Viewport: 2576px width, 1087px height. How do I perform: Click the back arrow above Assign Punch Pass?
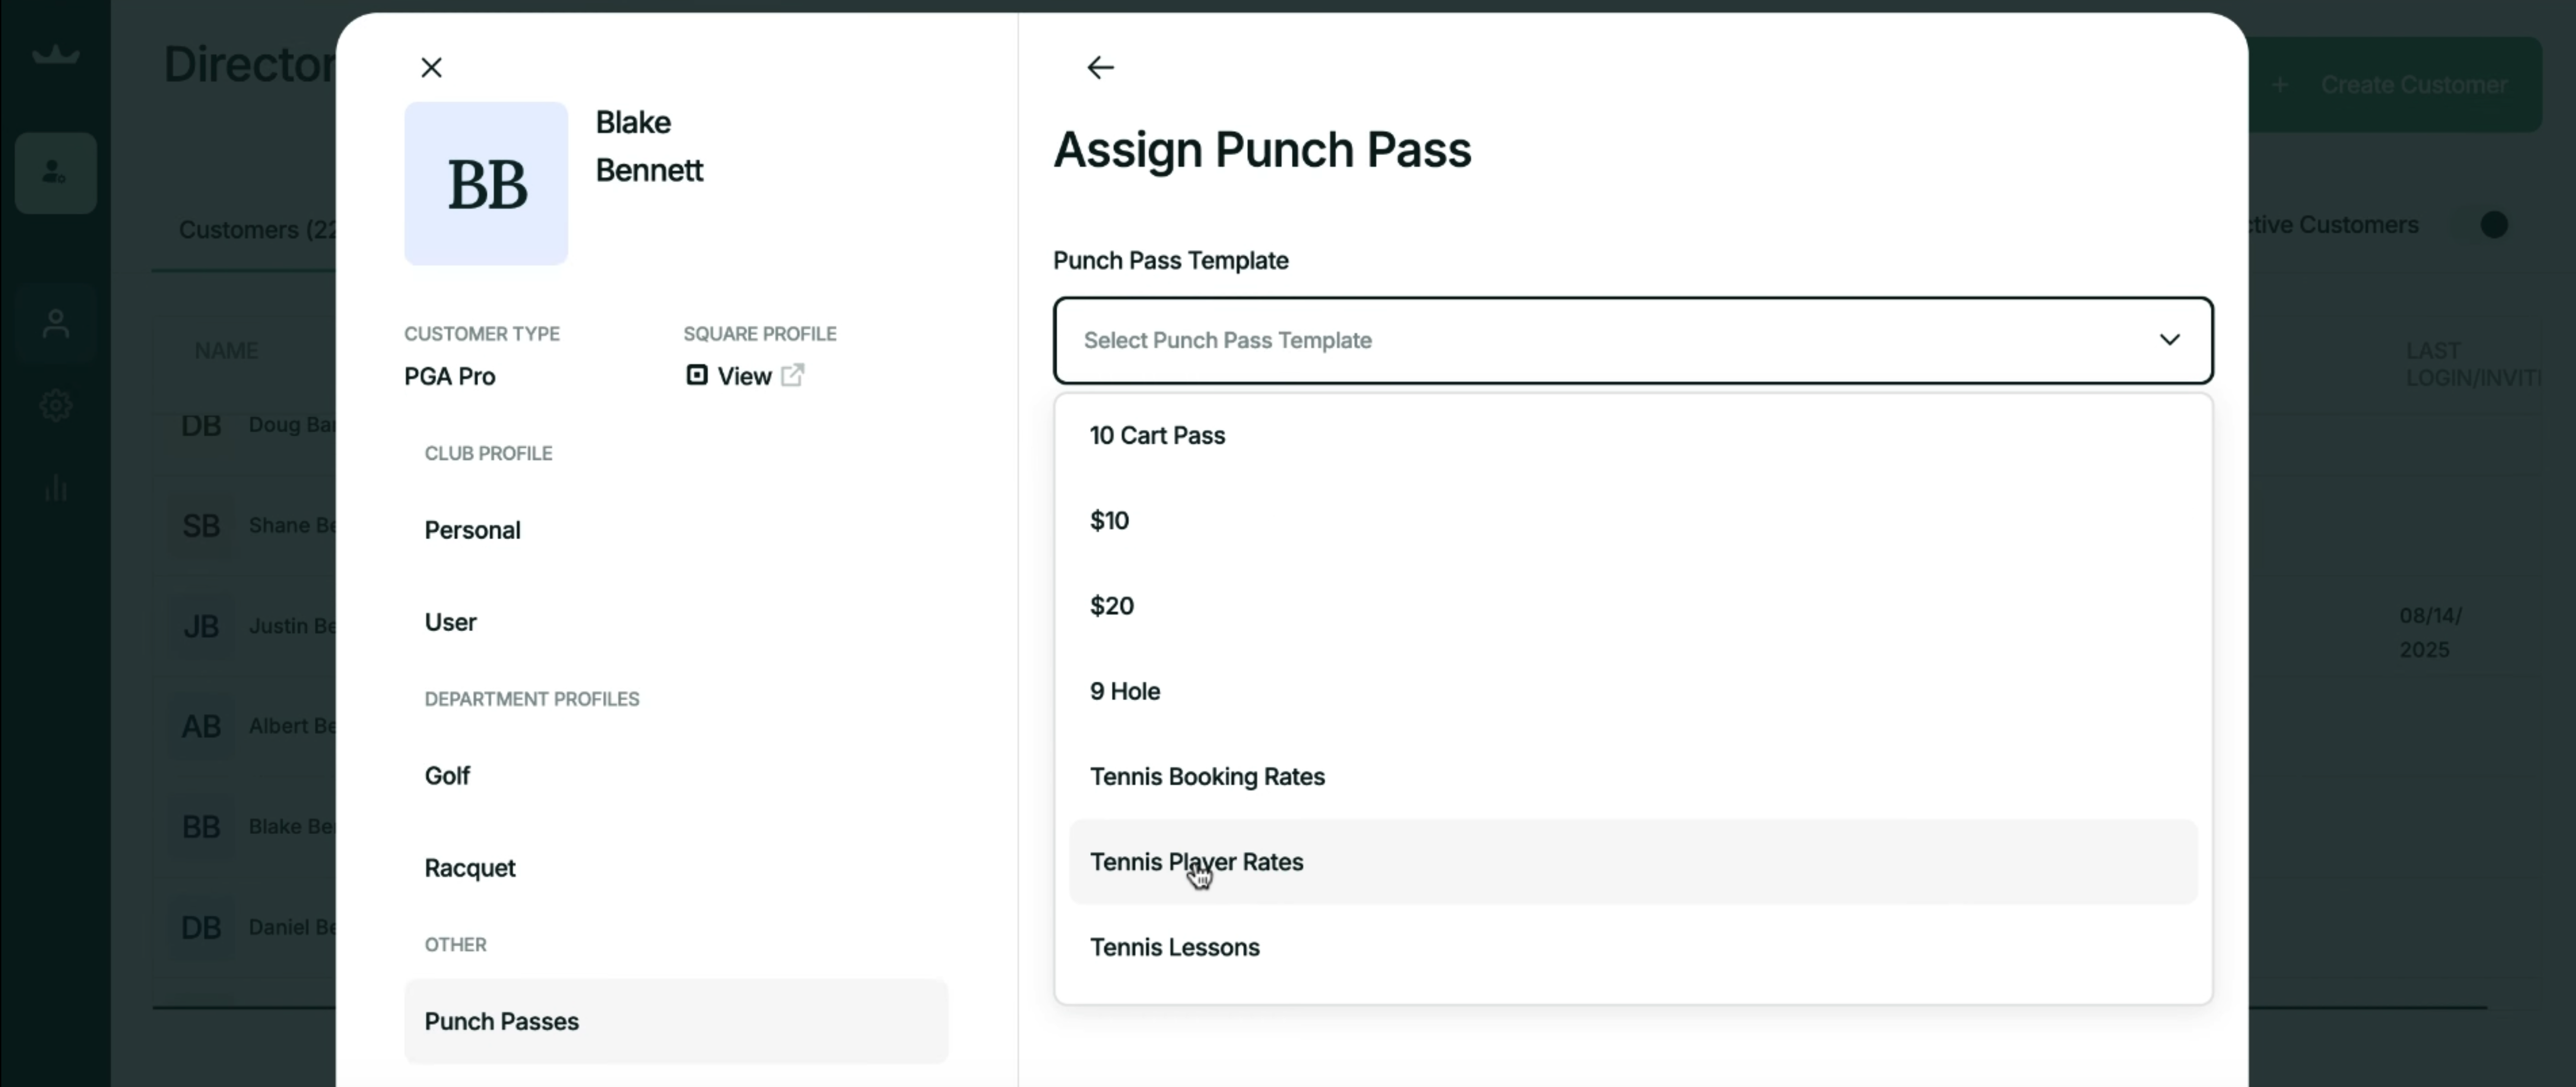click(1100, 68)
